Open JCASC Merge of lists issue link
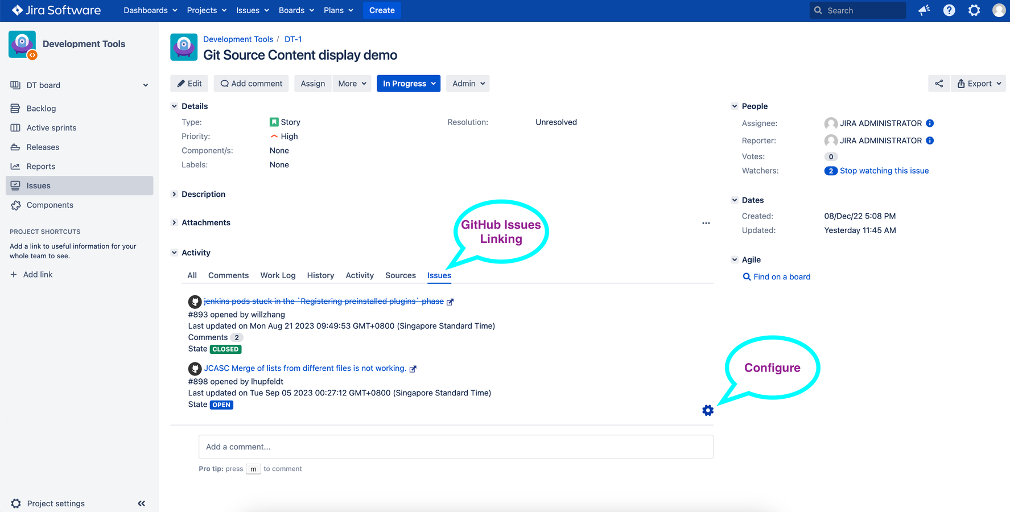Image resolution: width=1010 pixels, height=512 pixels. 305,368
